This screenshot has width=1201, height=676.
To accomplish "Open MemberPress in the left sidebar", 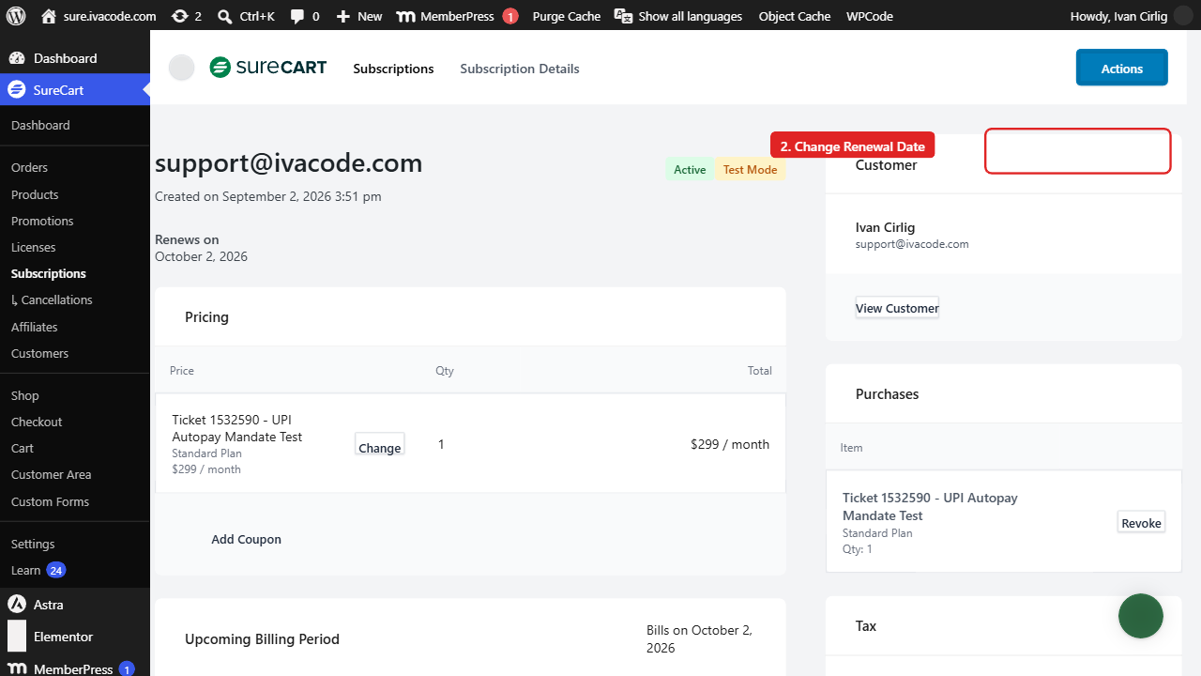I will (x=75, y=668).
